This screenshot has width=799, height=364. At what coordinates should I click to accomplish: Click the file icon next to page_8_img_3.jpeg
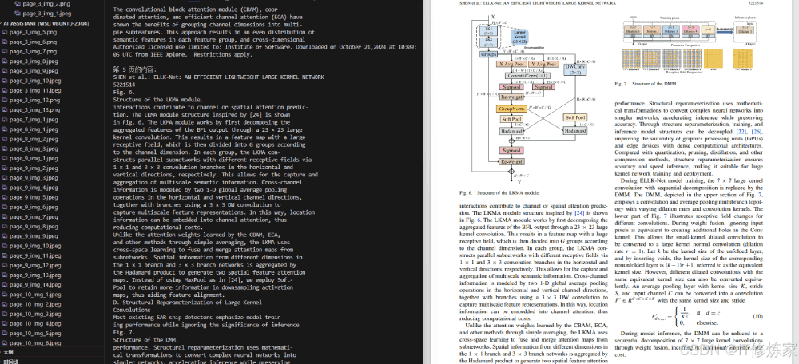(x=5, y=148)
